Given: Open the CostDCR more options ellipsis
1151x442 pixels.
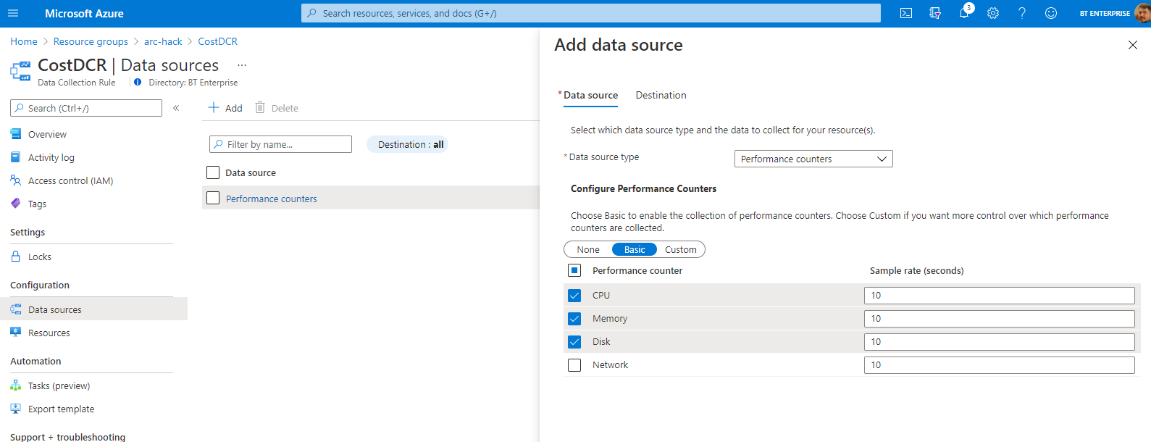Looking at the screenshot, I should coord(242,65).
